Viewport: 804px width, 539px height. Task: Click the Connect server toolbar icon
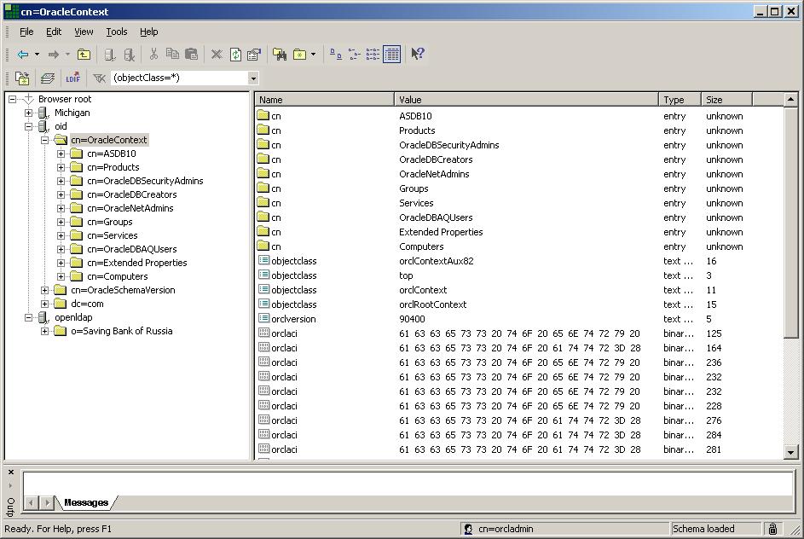(x=109, y=54)
